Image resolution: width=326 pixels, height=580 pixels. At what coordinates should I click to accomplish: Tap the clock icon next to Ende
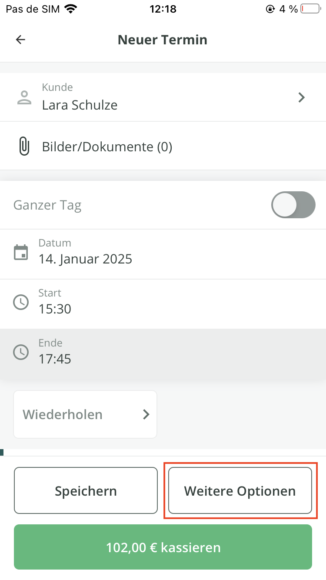point(21,352)
